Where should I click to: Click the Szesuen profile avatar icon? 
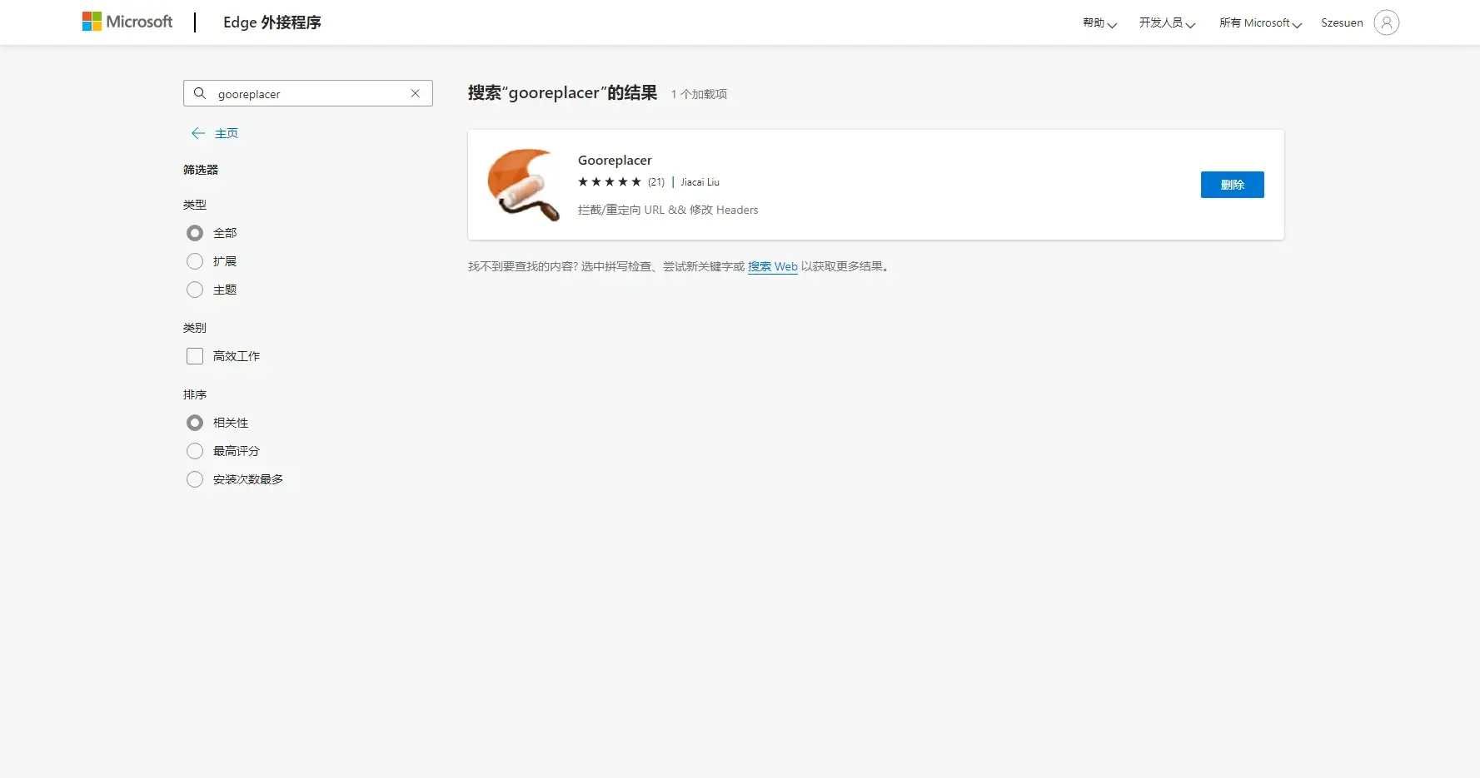tap(1386, 22)
